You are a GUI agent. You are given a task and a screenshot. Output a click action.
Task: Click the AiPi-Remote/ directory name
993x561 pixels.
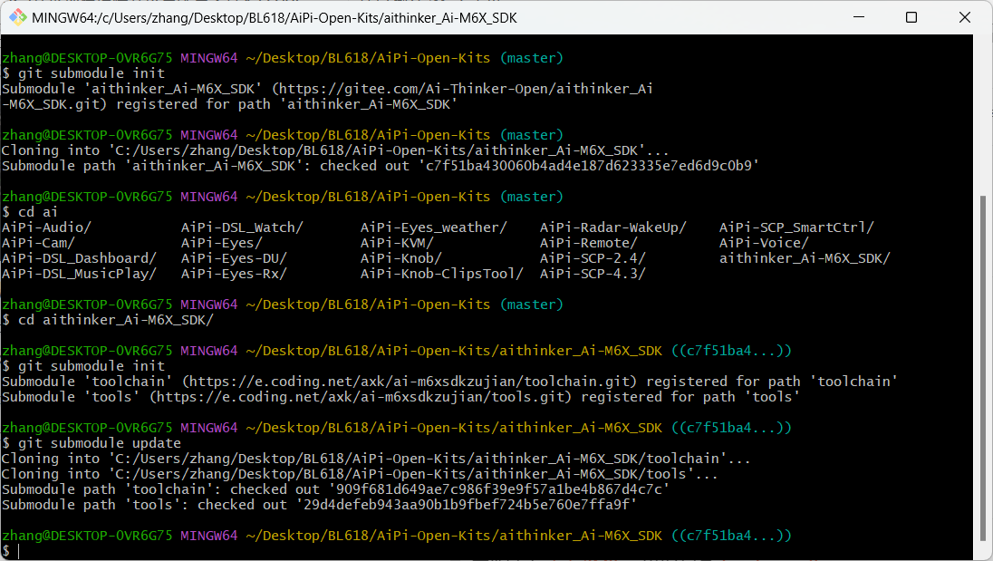pos(588,243)
